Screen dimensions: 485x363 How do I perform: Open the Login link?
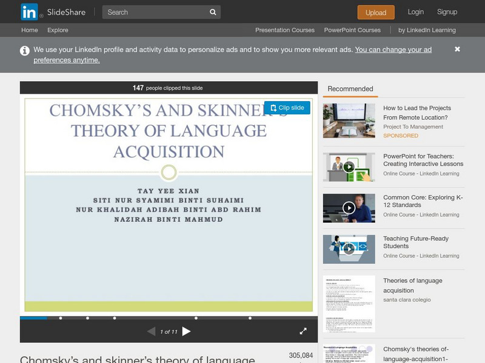tap(416, 12)
